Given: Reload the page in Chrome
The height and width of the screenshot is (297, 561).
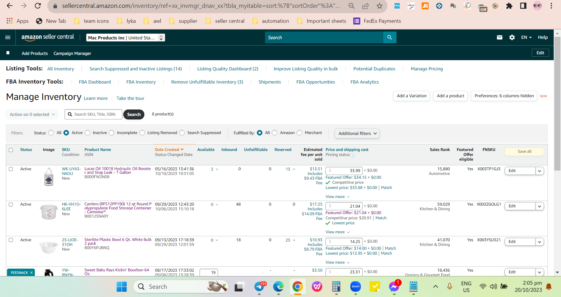Looking at the screenshot, I should click(x=38, y=6).
